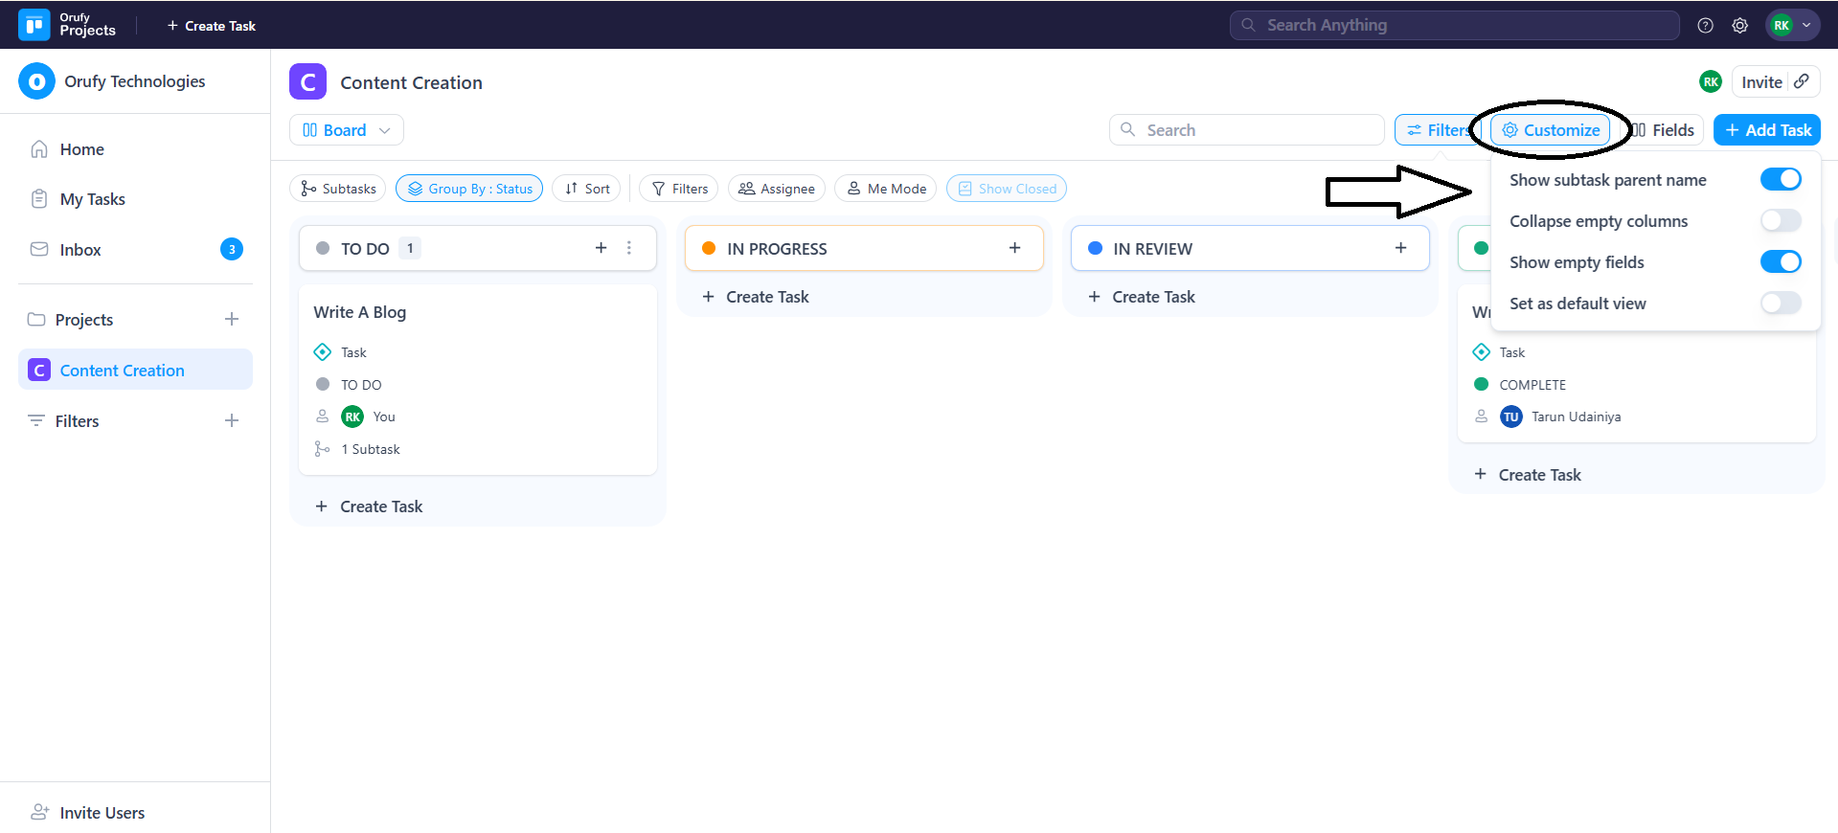1838x833 pixels.
Task: Click Invite Users at sidebar bottom
Action: click(102, 813)
